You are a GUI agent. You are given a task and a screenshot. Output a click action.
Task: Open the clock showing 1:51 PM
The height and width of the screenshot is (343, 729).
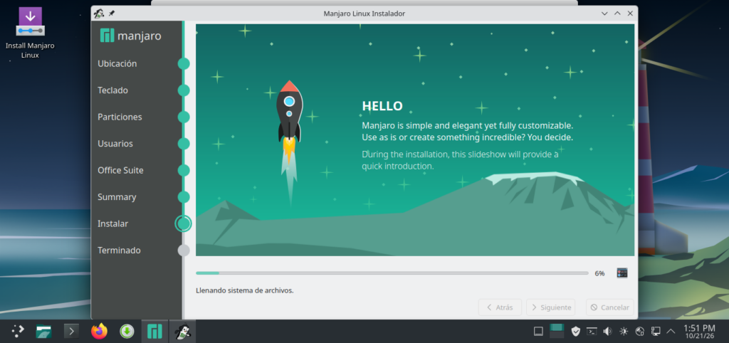(x=699, y=332)
